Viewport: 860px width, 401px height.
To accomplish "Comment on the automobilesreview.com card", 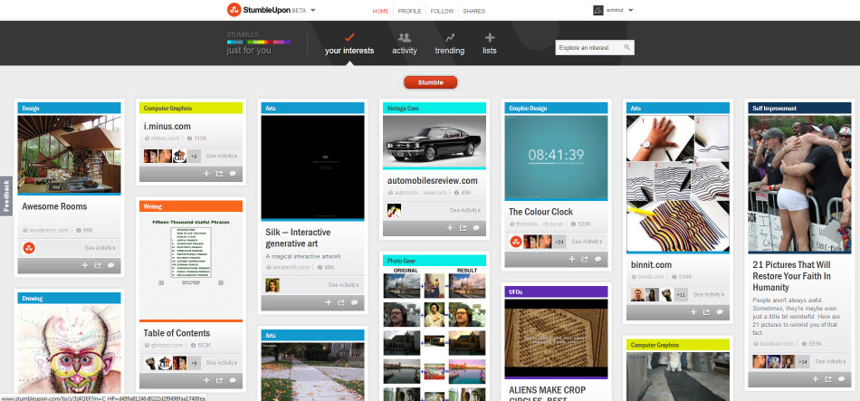I will point(476,228).
